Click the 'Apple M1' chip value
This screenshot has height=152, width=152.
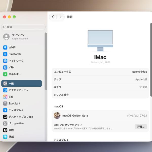coord(141,79)
